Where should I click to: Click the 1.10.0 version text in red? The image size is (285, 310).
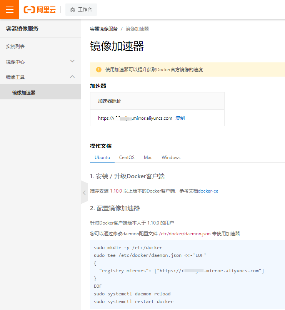(x=116, y=191)
